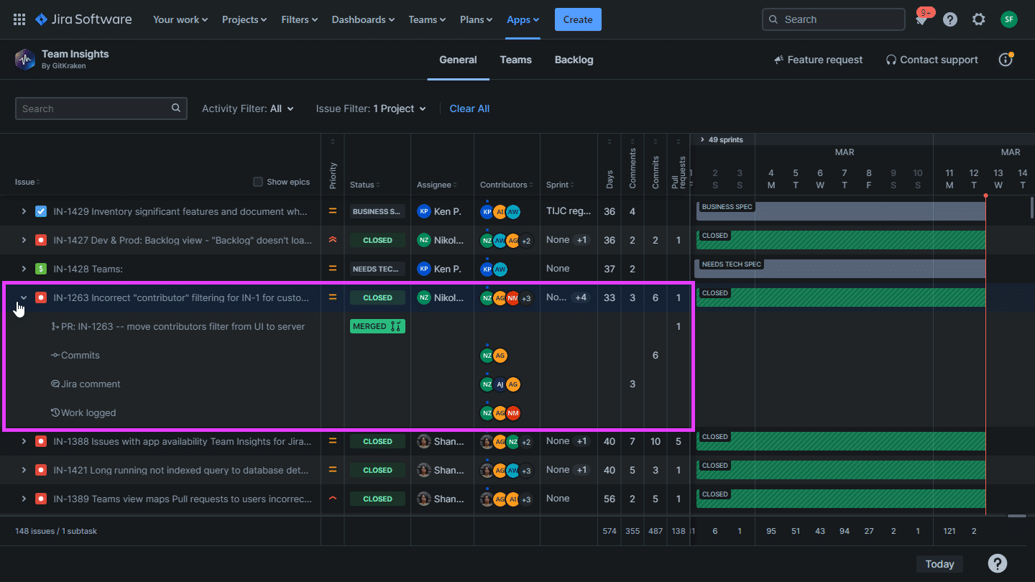Open the Apps menu
This screenshot has height=582, width=1035.
523,19
